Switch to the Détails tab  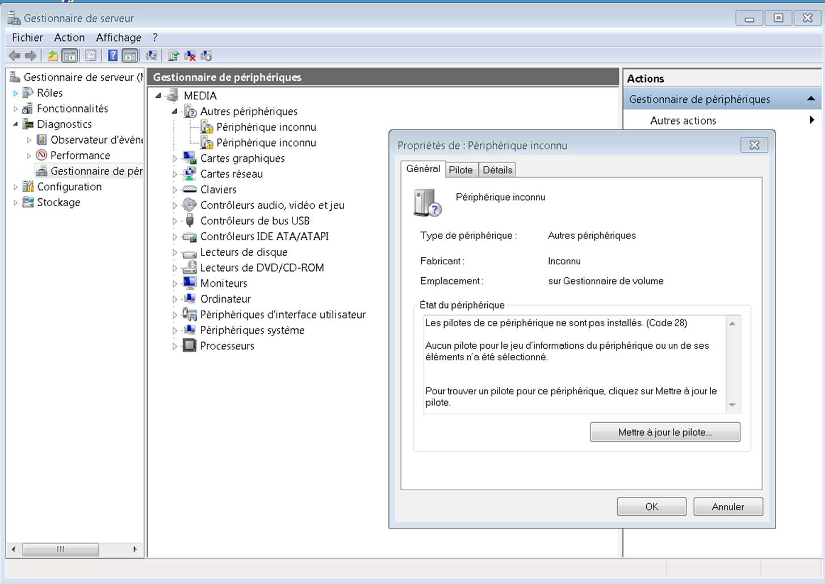[x=497, y=170]
